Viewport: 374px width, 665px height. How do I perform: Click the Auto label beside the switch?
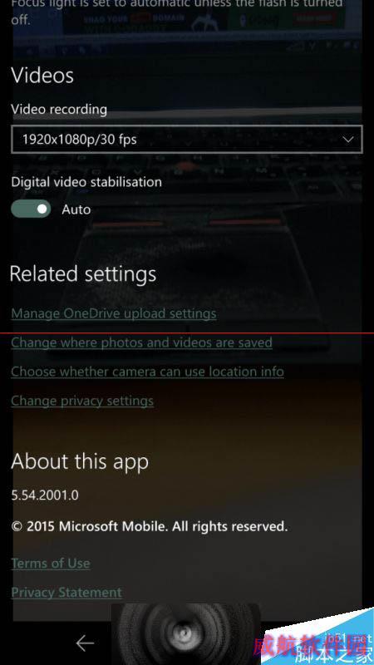click(x=76, y=209)
